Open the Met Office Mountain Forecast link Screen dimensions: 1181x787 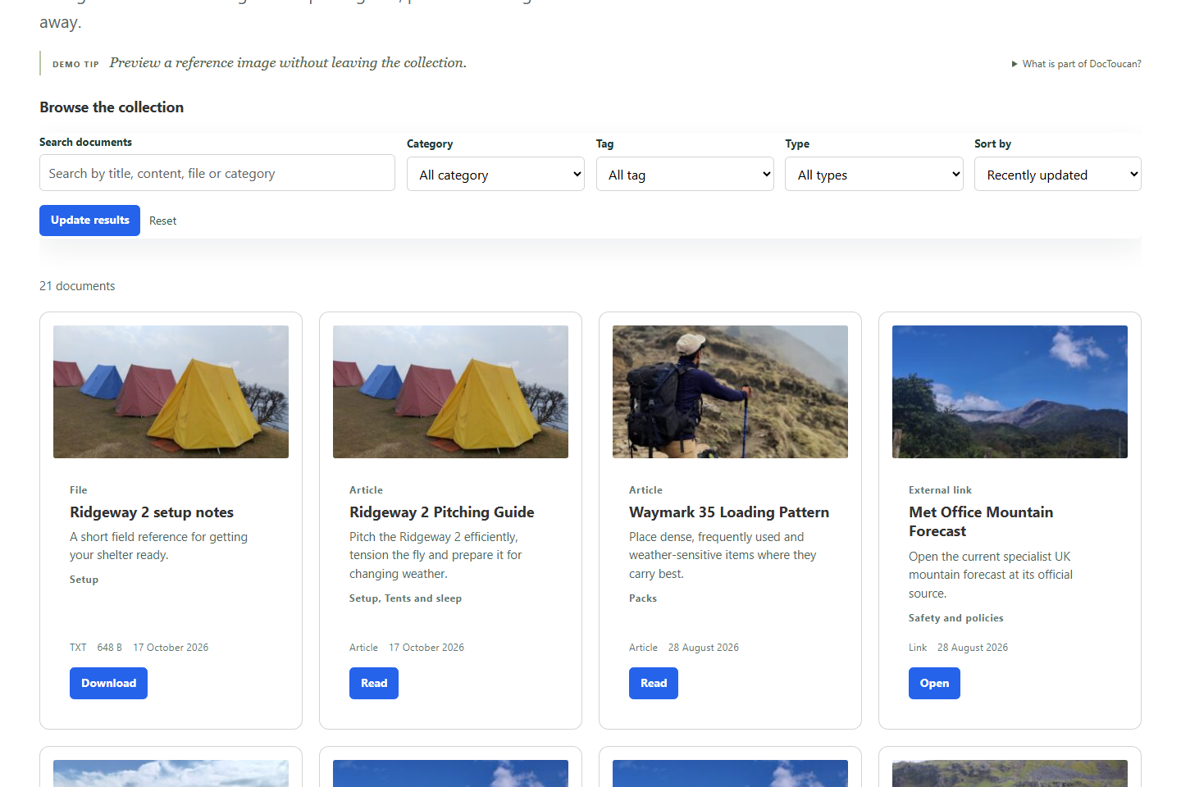pos(934,684)
